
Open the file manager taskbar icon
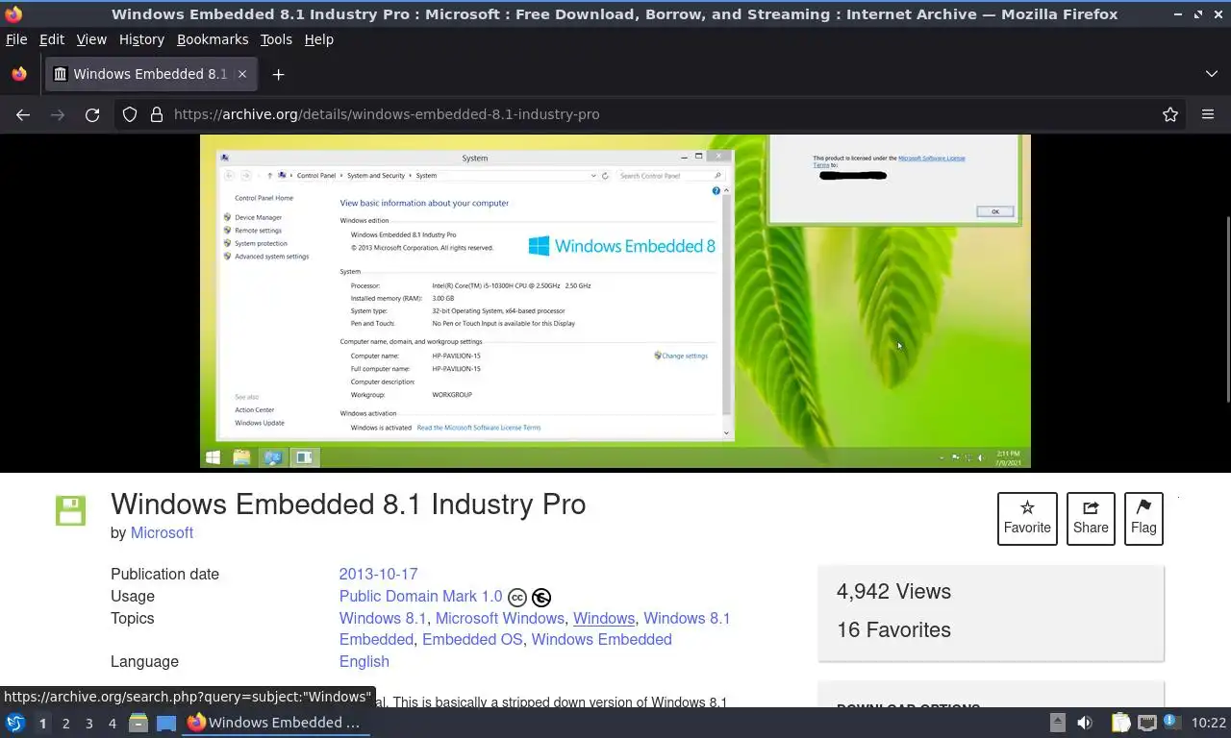138,723
